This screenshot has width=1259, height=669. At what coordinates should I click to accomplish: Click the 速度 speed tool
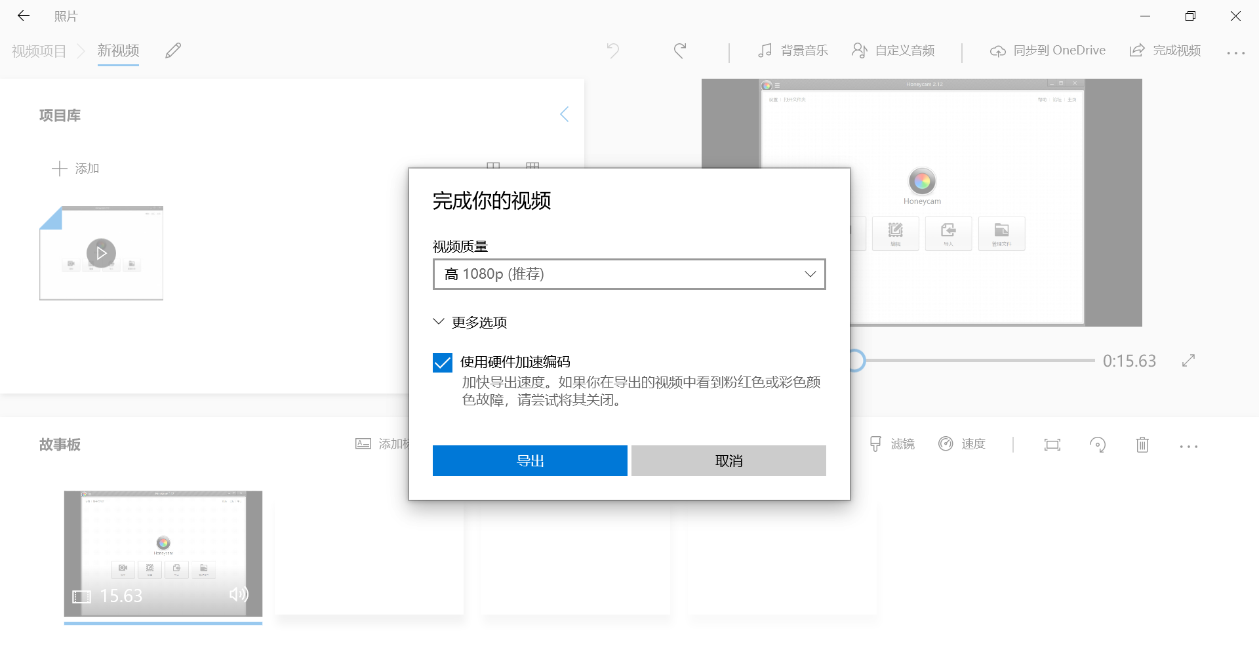[x=962, y=444]
